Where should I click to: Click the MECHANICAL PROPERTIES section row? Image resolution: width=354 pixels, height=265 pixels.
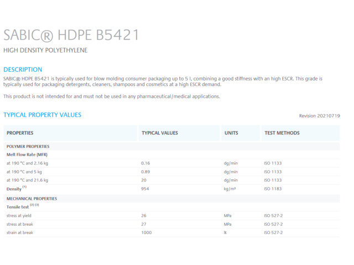pos(171,199)
